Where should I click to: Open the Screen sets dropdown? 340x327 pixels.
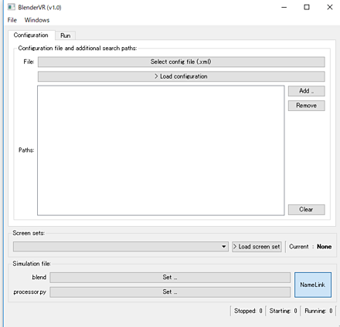121,247
